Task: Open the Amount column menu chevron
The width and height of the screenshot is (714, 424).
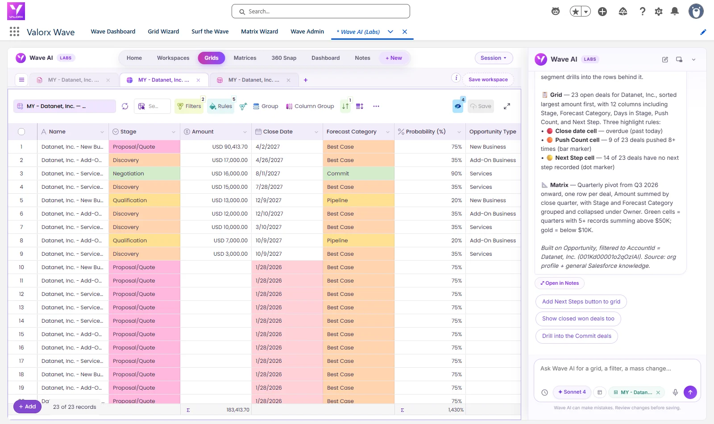Action: coord(245,132)
